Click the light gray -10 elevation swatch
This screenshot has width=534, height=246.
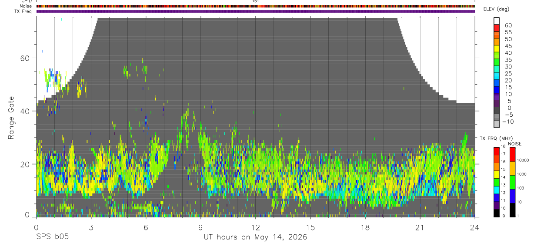[x=497, y=122]
